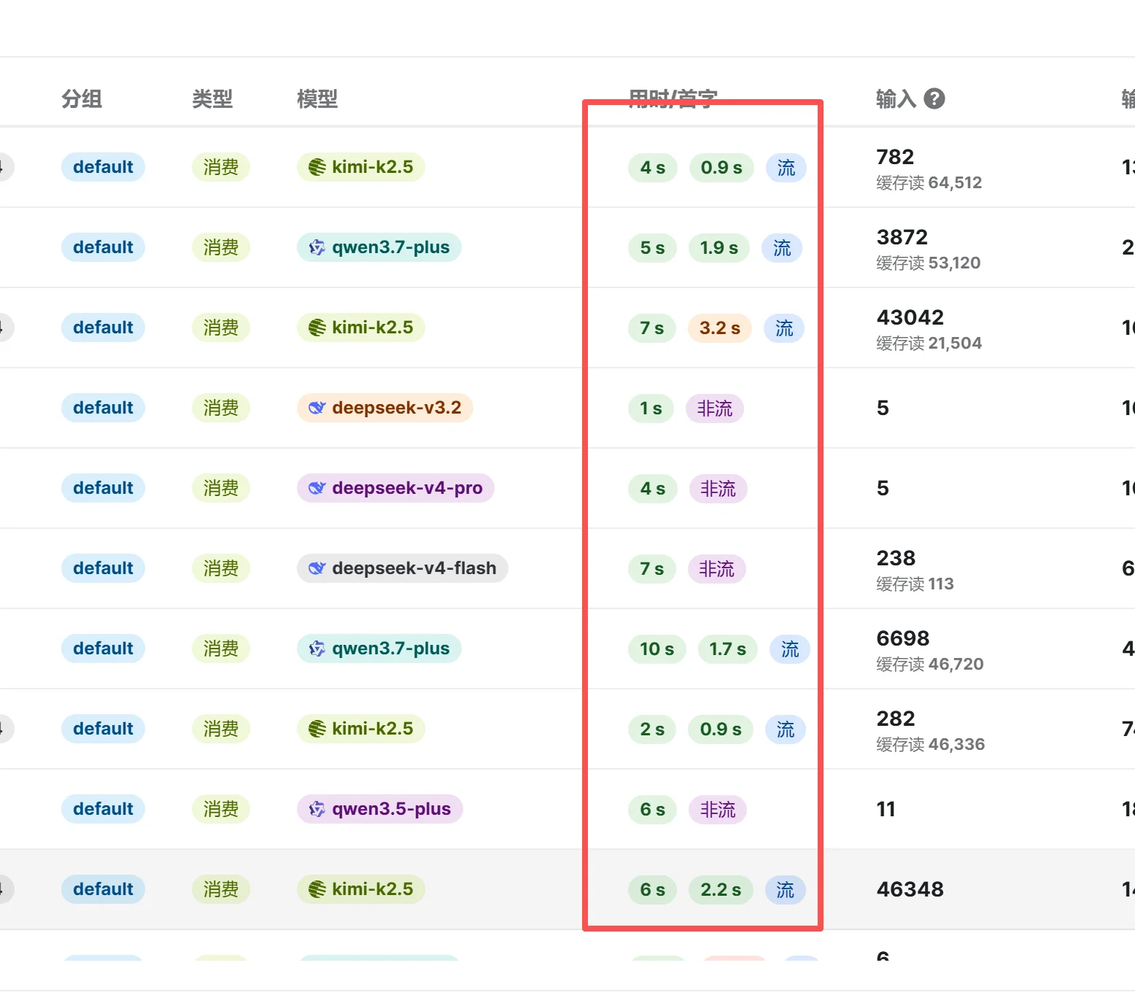The height and width of the screenshot is (995, 1135).
Task: Click the 流 tag in the 1.7 s row
Action: [x=790, y=649]
